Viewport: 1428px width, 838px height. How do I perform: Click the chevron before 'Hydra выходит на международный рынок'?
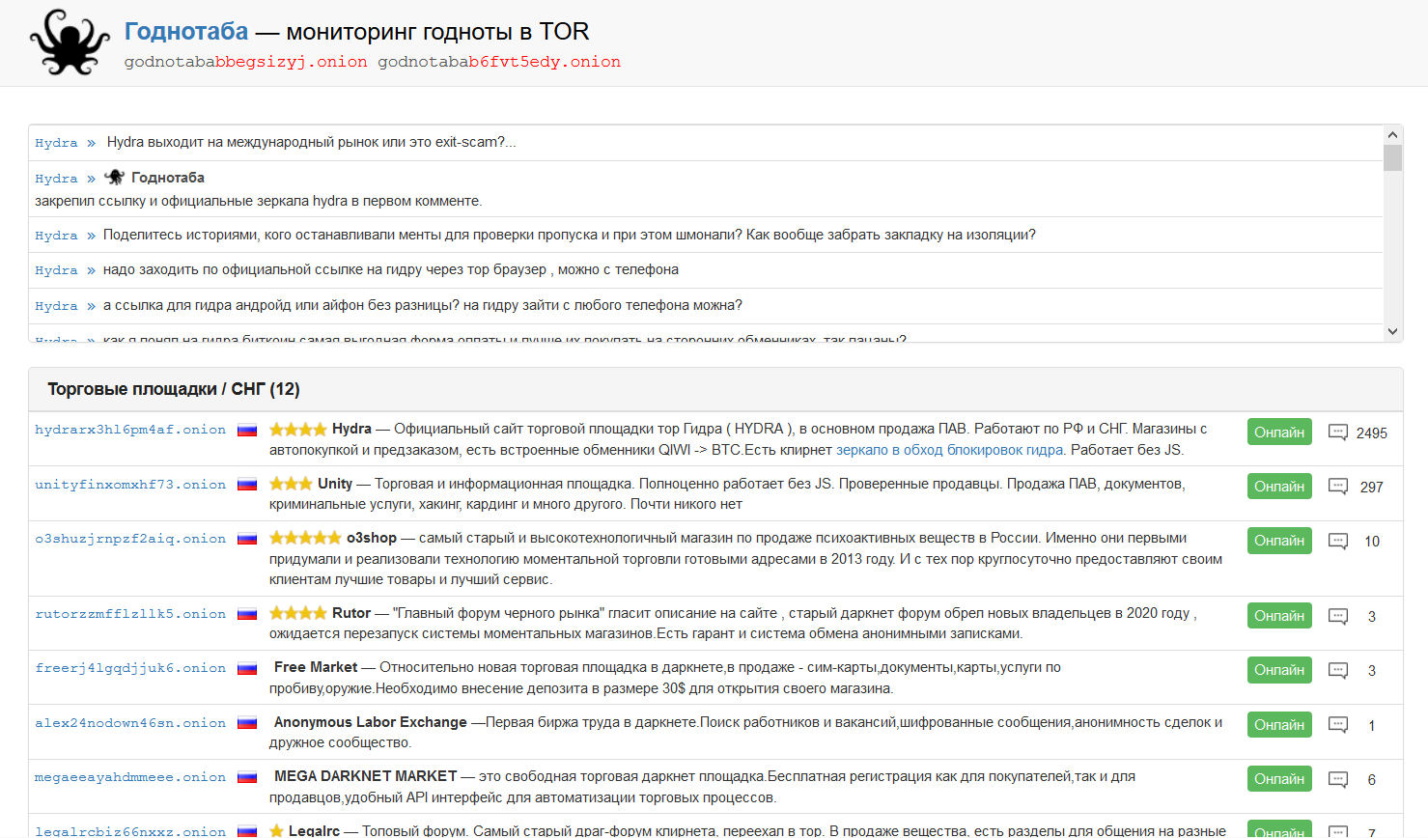[x=91, y=143]
